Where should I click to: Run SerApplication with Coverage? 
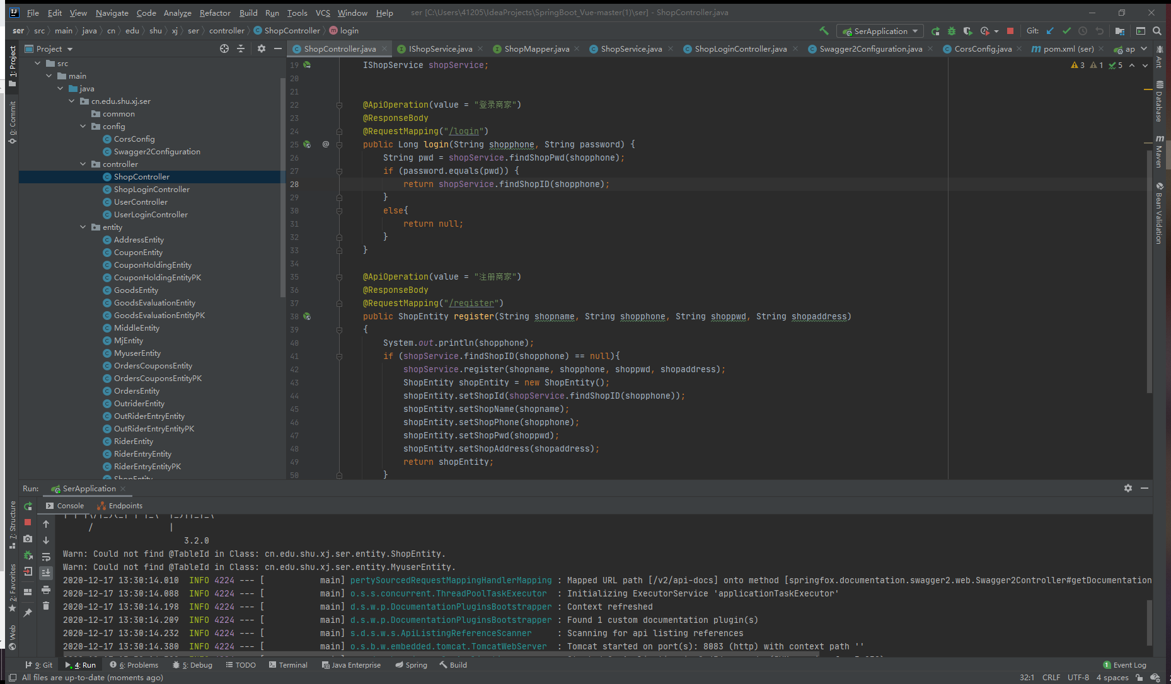(967, 31)
